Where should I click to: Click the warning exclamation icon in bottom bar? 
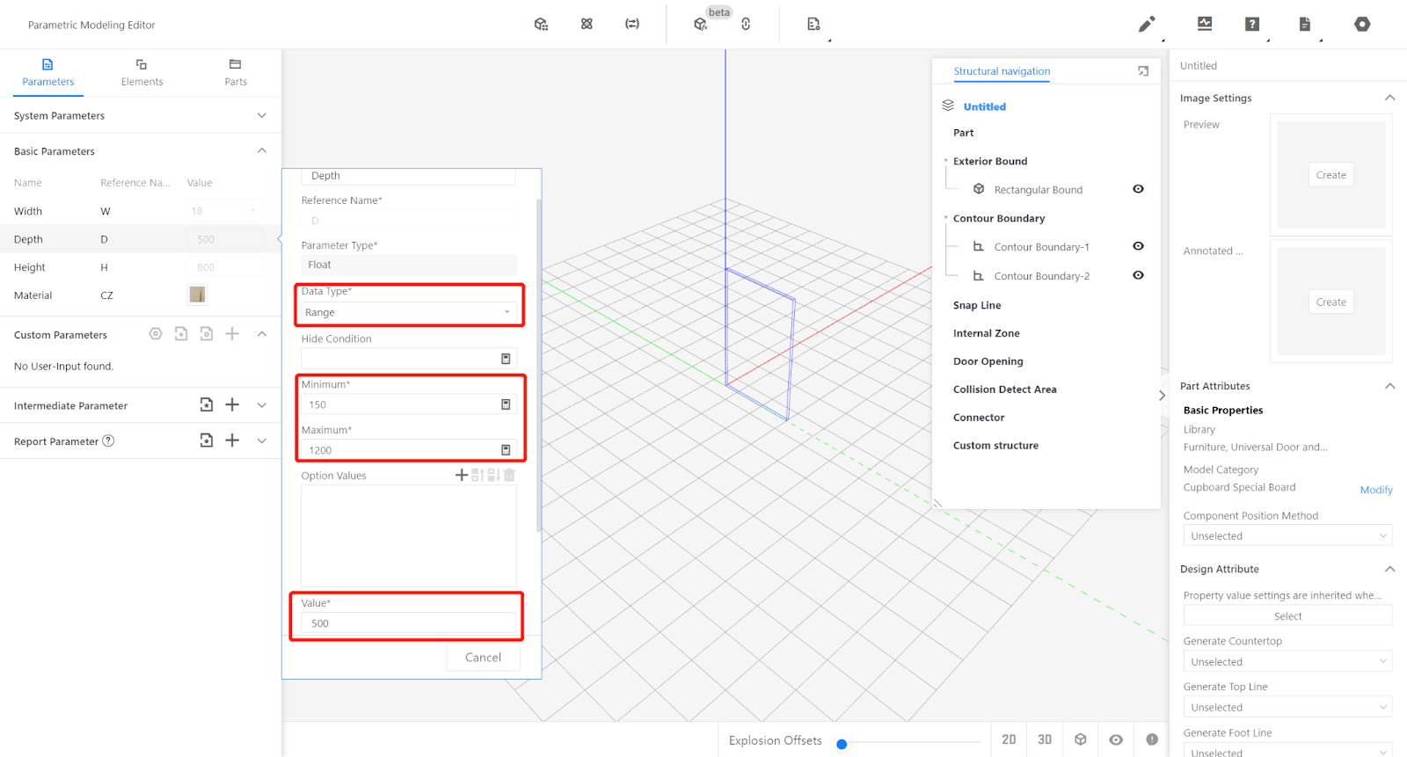pos(1152,739)
